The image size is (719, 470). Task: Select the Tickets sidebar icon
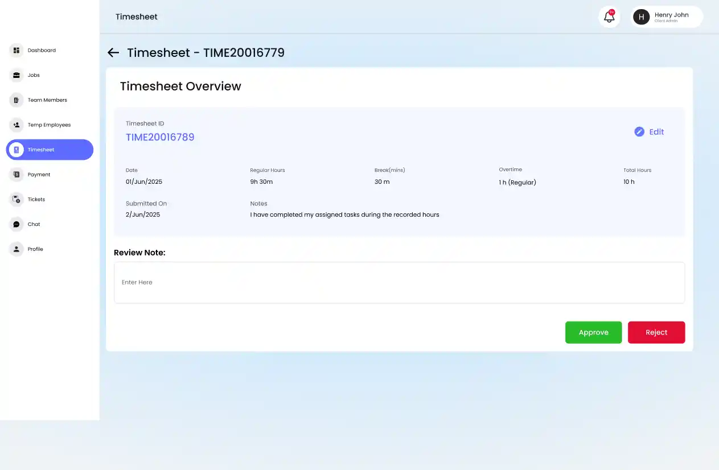[x=16, y=199]
